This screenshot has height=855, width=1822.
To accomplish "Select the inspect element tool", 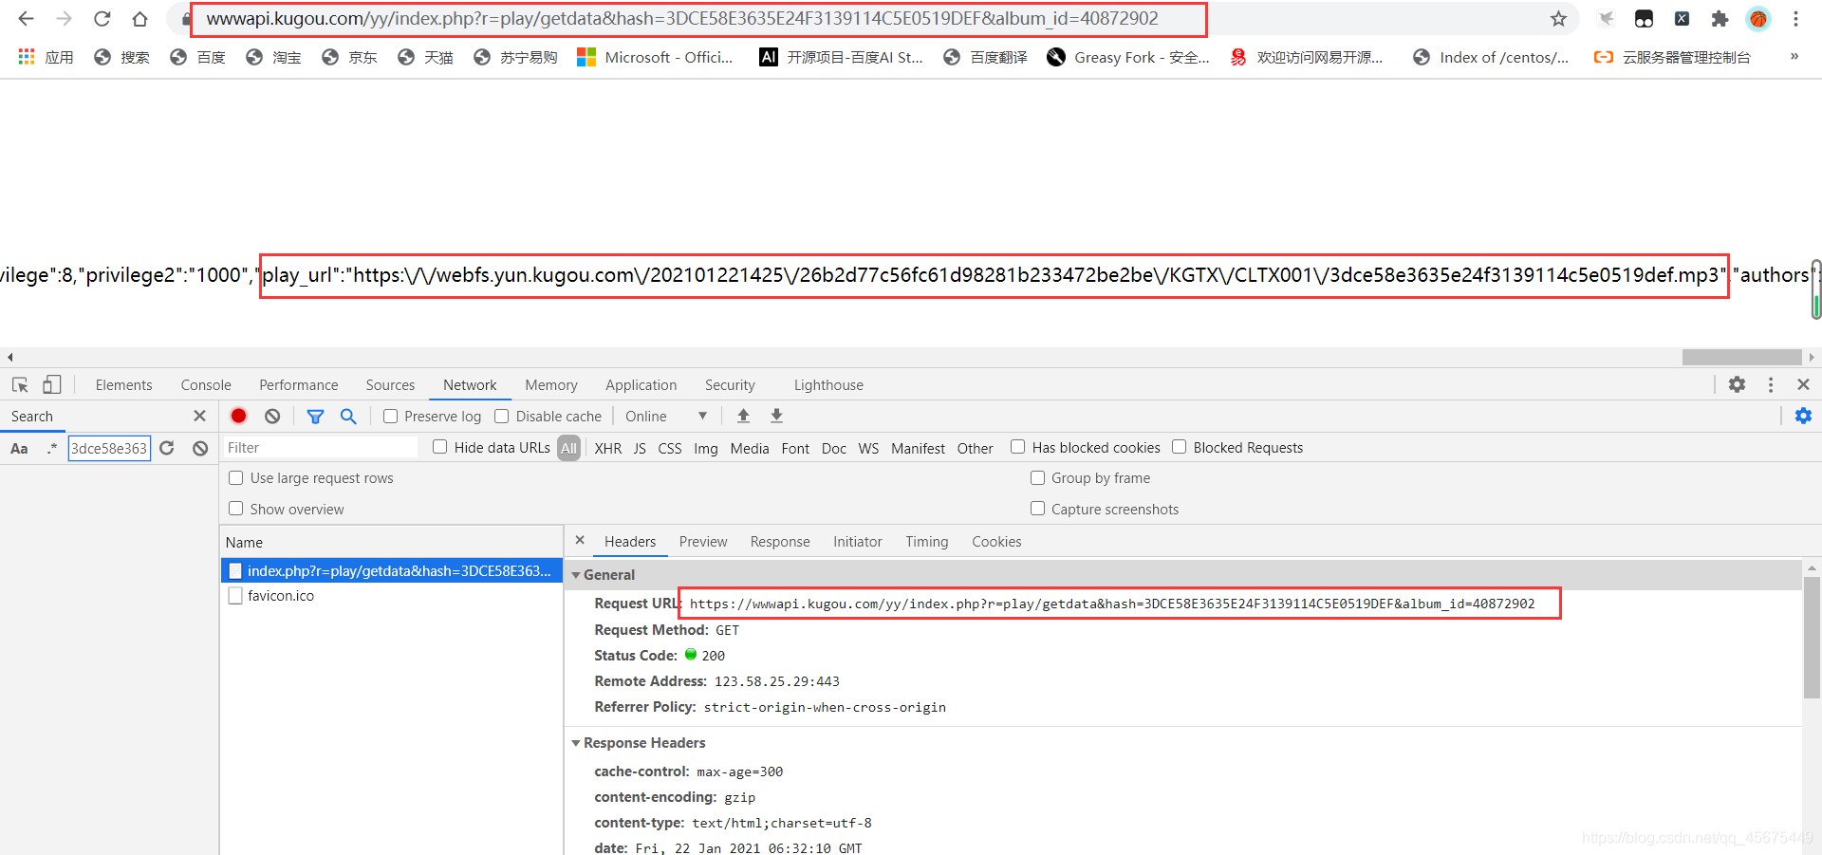I will [19, 384].
